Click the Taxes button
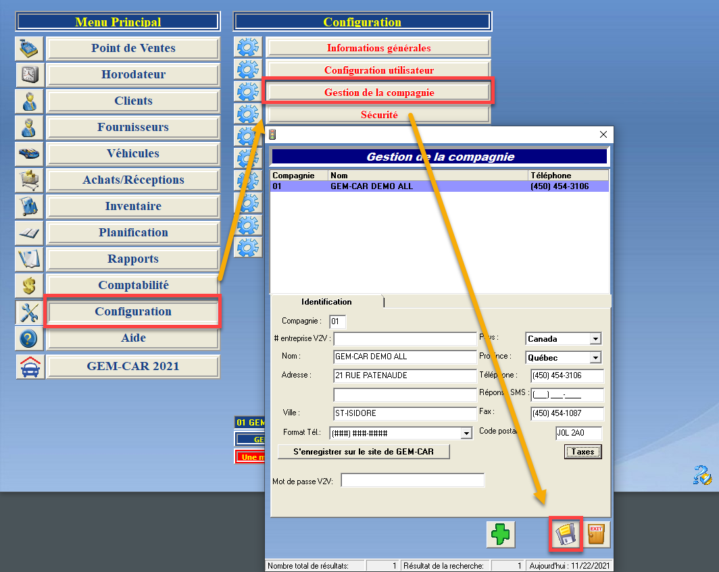Viewport: 719px width, 572px height. [582, 452]
